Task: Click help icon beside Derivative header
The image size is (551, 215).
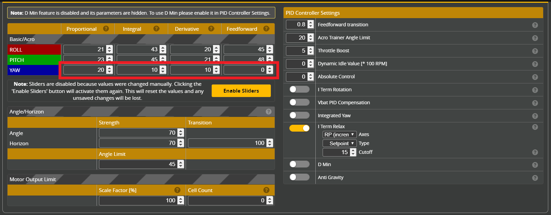Action: click(x=211, y=29)
